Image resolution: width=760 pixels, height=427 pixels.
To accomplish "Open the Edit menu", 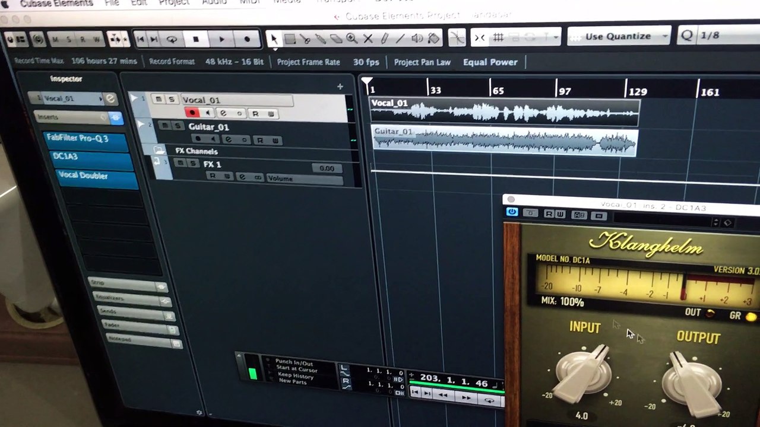I will 139,3.
